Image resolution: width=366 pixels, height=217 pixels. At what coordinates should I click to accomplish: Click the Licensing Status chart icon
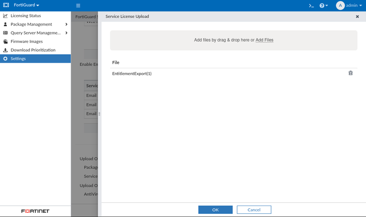tap(5, 16)
